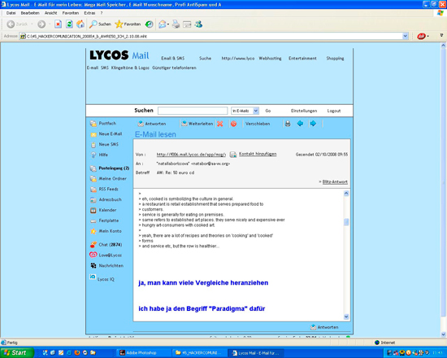
Task: Open Adressbuch in sidebar
Action: [x=106, y=199]
